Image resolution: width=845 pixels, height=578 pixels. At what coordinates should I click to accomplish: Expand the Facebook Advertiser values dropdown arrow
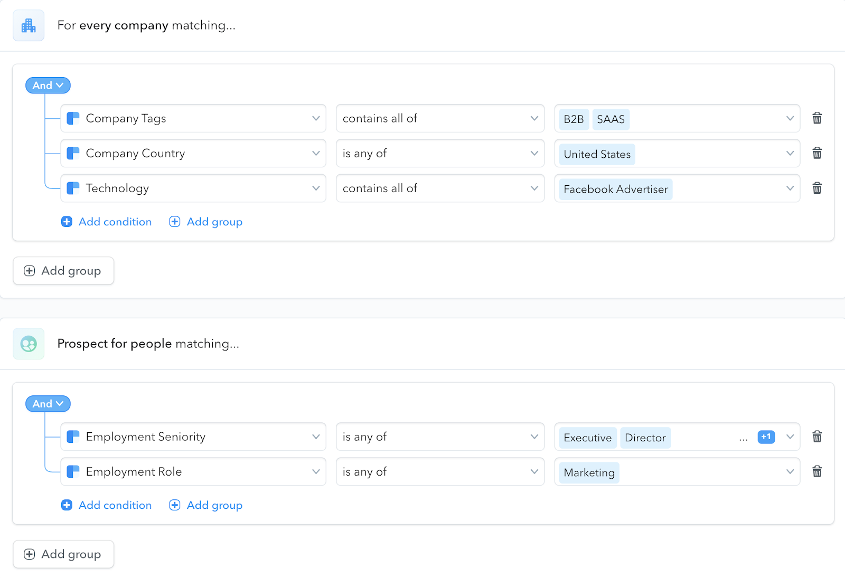(x=790, y=188)
